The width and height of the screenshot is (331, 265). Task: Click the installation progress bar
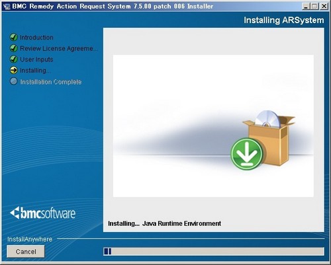coord(214,251)
